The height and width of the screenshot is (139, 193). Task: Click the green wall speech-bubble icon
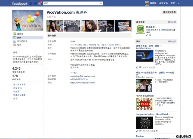tap(15, 34)
